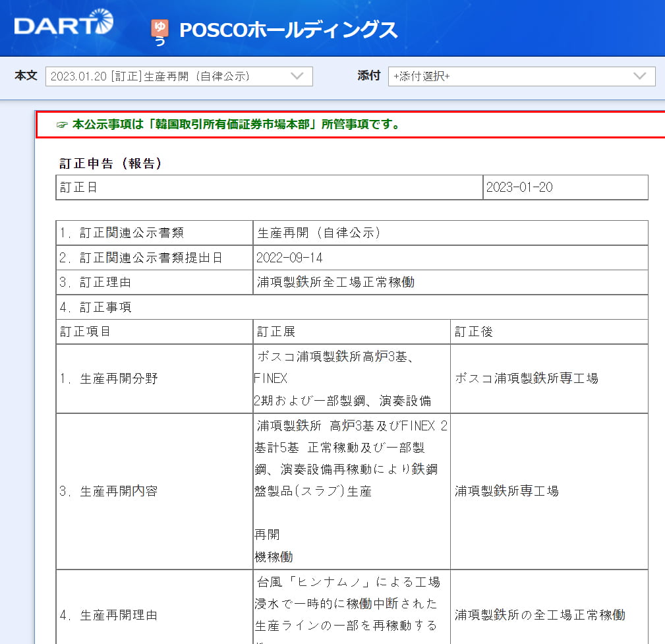Image resolution: width=665 pixels, height=644 pixels.
Task: Click the 添付 label
Action: 368,76
